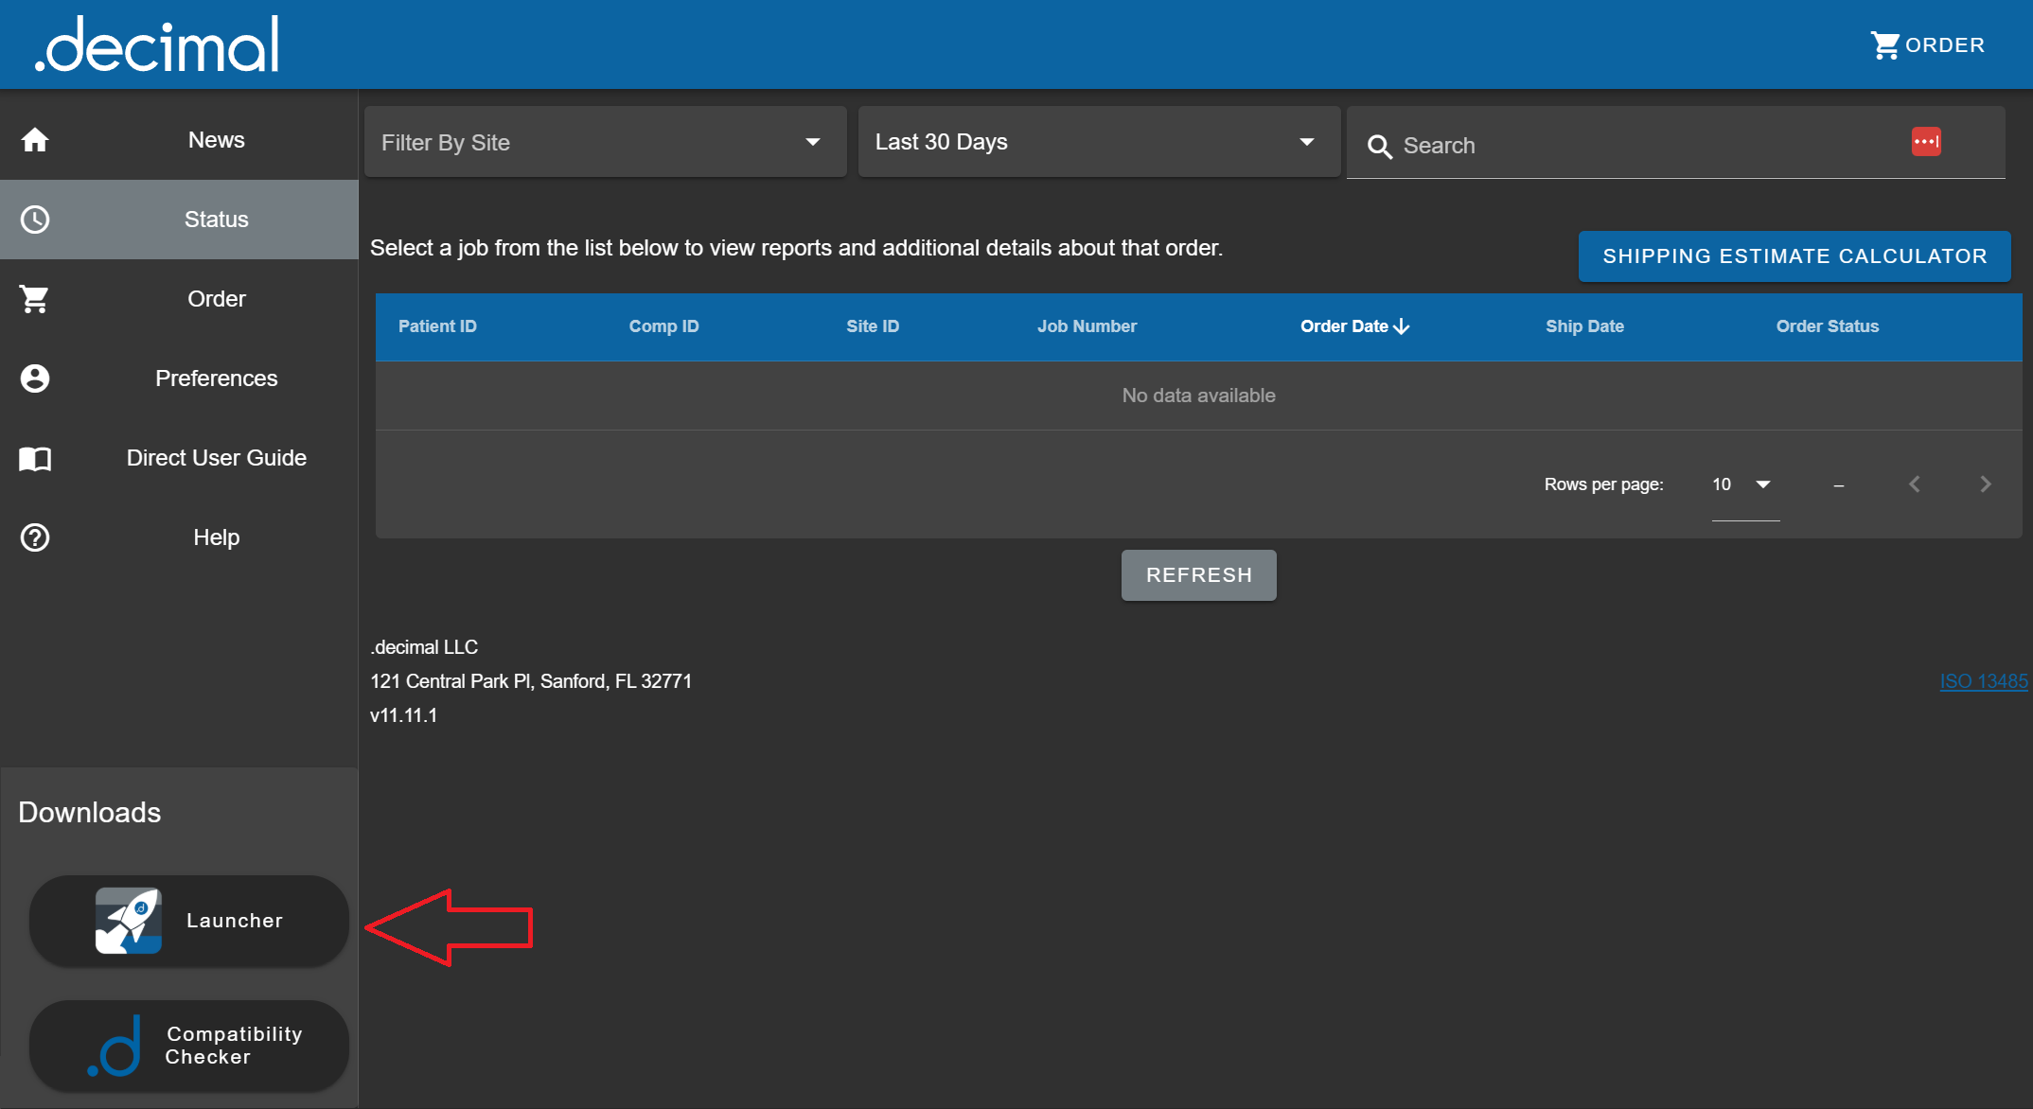Screen dimensions: 2033x1109
Task: Click the question mark Help icon
Action: 35,537
